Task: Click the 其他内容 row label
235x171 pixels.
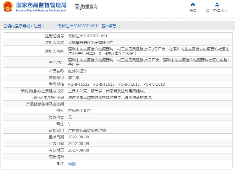Action: coord(56,117)
